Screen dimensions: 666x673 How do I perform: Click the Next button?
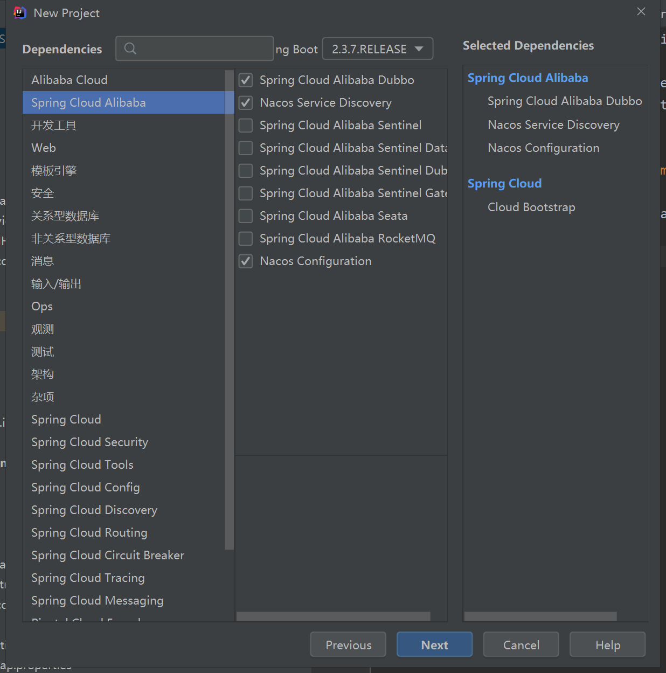(x=434, y=645)
